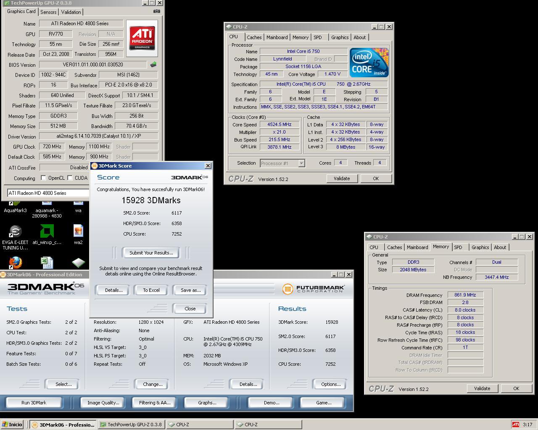Click Close in 3DMark Score dialog
This screenshot has height=430, width=538.
coord(190,309)
